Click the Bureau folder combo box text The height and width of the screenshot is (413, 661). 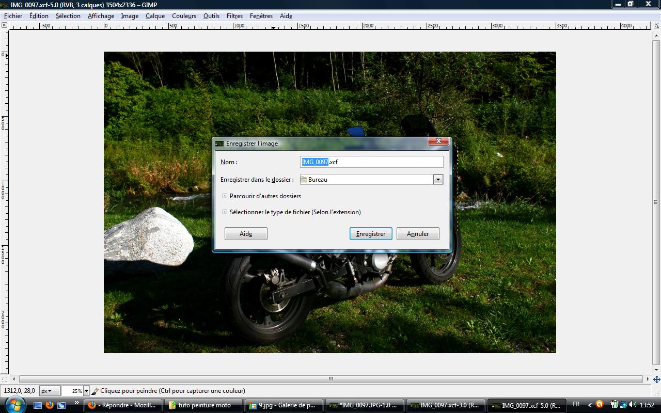click(318, 180)
